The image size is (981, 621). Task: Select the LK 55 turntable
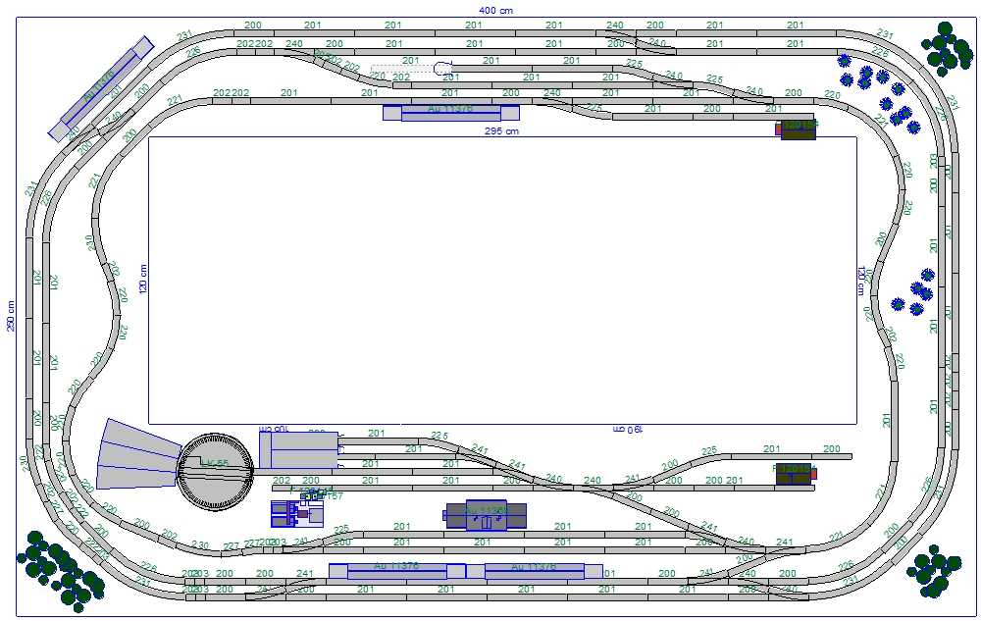(x=216, y=472)
